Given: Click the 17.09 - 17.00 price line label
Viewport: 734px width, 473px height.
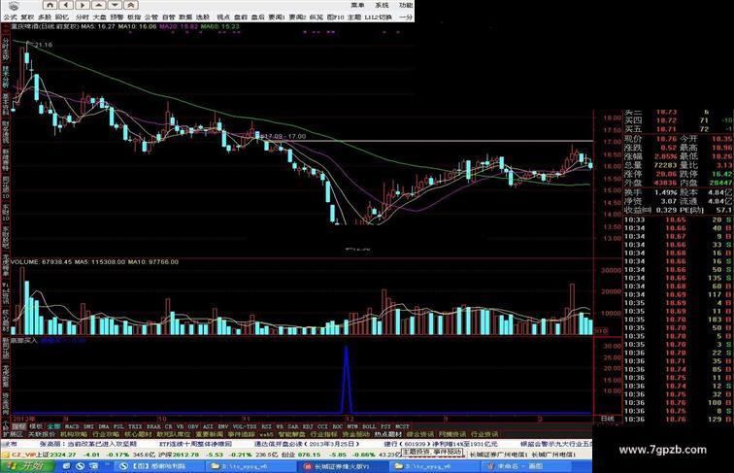Looking at the screenshot, I should [x=284, y=136].
